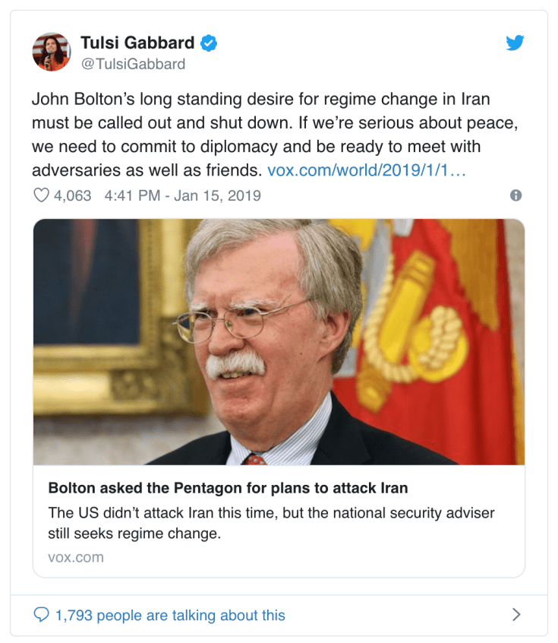Select the @TulsiGabbard handle
This screenshot has height=643, width=558.
click(133, 64)
